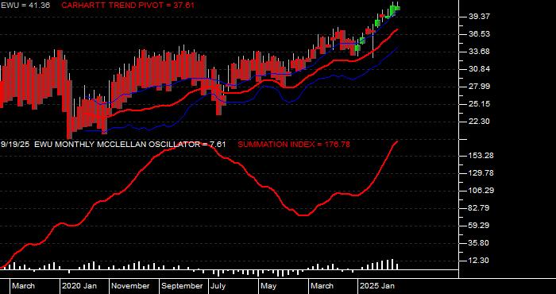Click the 27.99 price axis value
The width and height of the screenshot is (556, 294).
[x=478, y=87]
